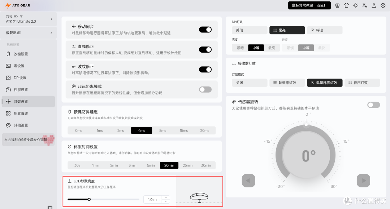
Task: Select 低压灯效 receiver mode
Action: point(362,83)
